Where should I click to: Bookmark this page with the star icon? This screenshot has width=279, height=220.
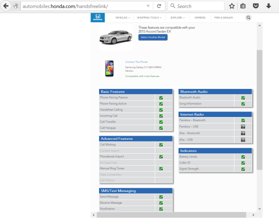tap(232, 6)
